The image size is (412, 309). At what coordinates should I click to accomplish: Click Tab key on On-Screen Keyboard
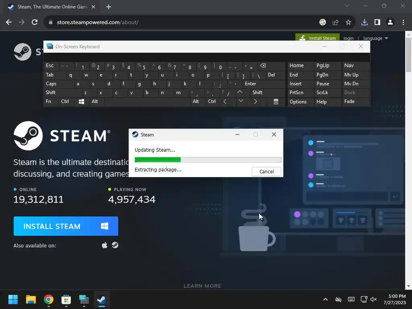tap(55, 75)
